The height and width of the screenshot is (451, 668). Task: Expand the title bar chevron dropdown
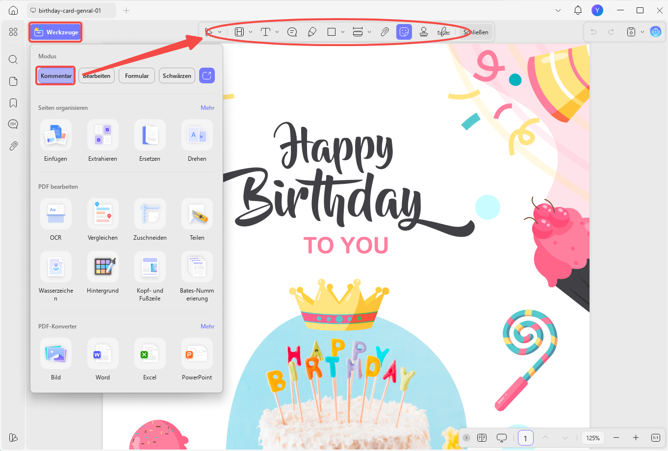(558, 10)
